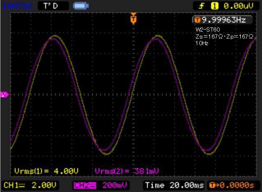Click the Time 20.00ms timebase readout
The height and width of the screenshot is (192, 262).
tap(175, 185)
